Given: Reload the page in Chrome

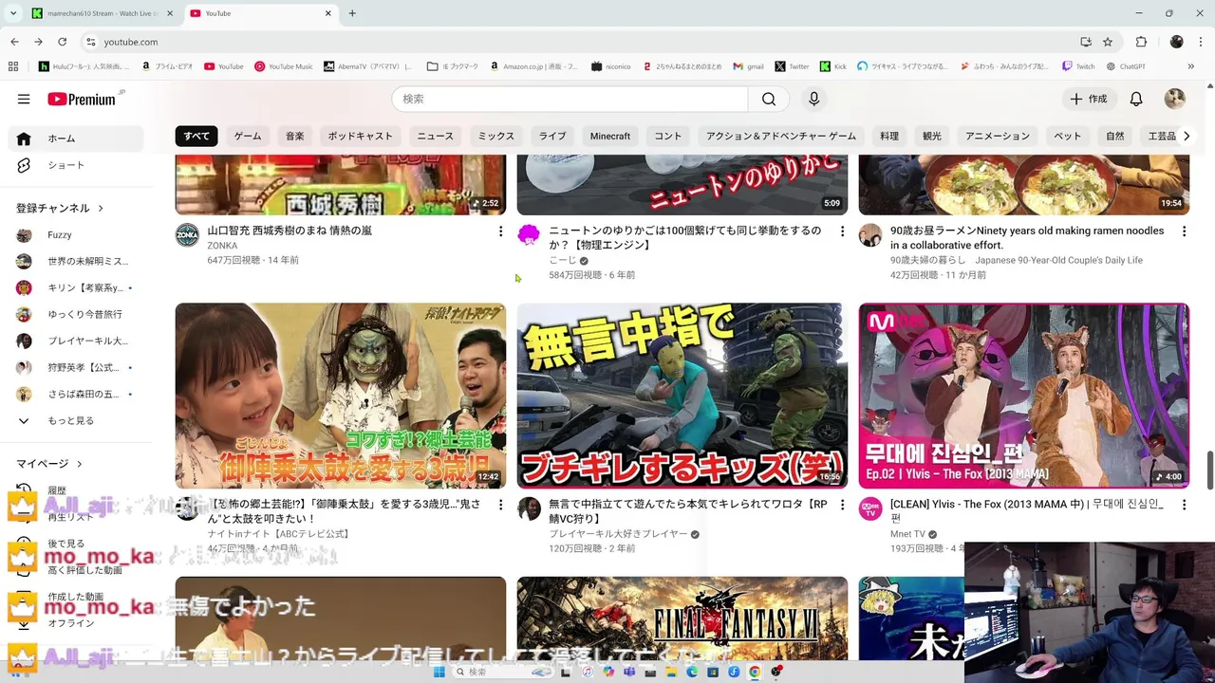Looking at the screenshot, I should coord(62,42).
